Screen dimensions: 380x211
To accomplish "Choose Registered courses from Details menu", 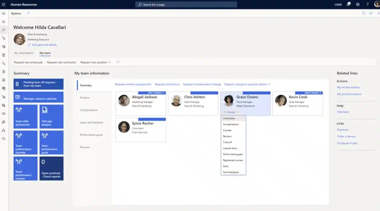I will [233, 160].
